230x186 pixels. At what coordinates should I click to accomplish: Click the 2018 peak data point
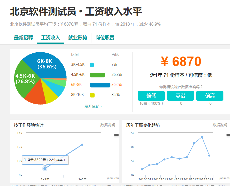click(x=202, y=137)
